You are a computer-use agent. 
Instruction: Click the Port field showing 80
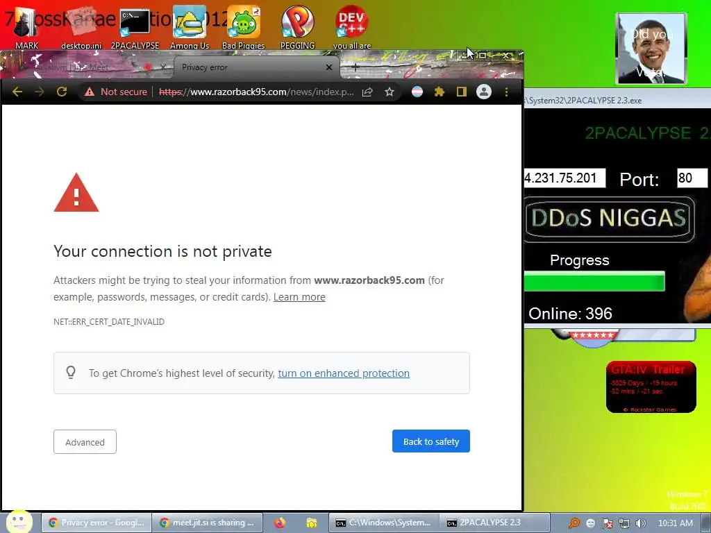click(692, 178)
